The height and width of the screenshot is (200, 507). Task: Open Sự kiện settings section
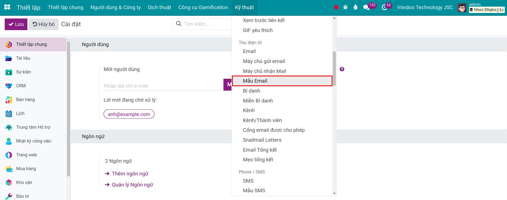pos(33,72)
